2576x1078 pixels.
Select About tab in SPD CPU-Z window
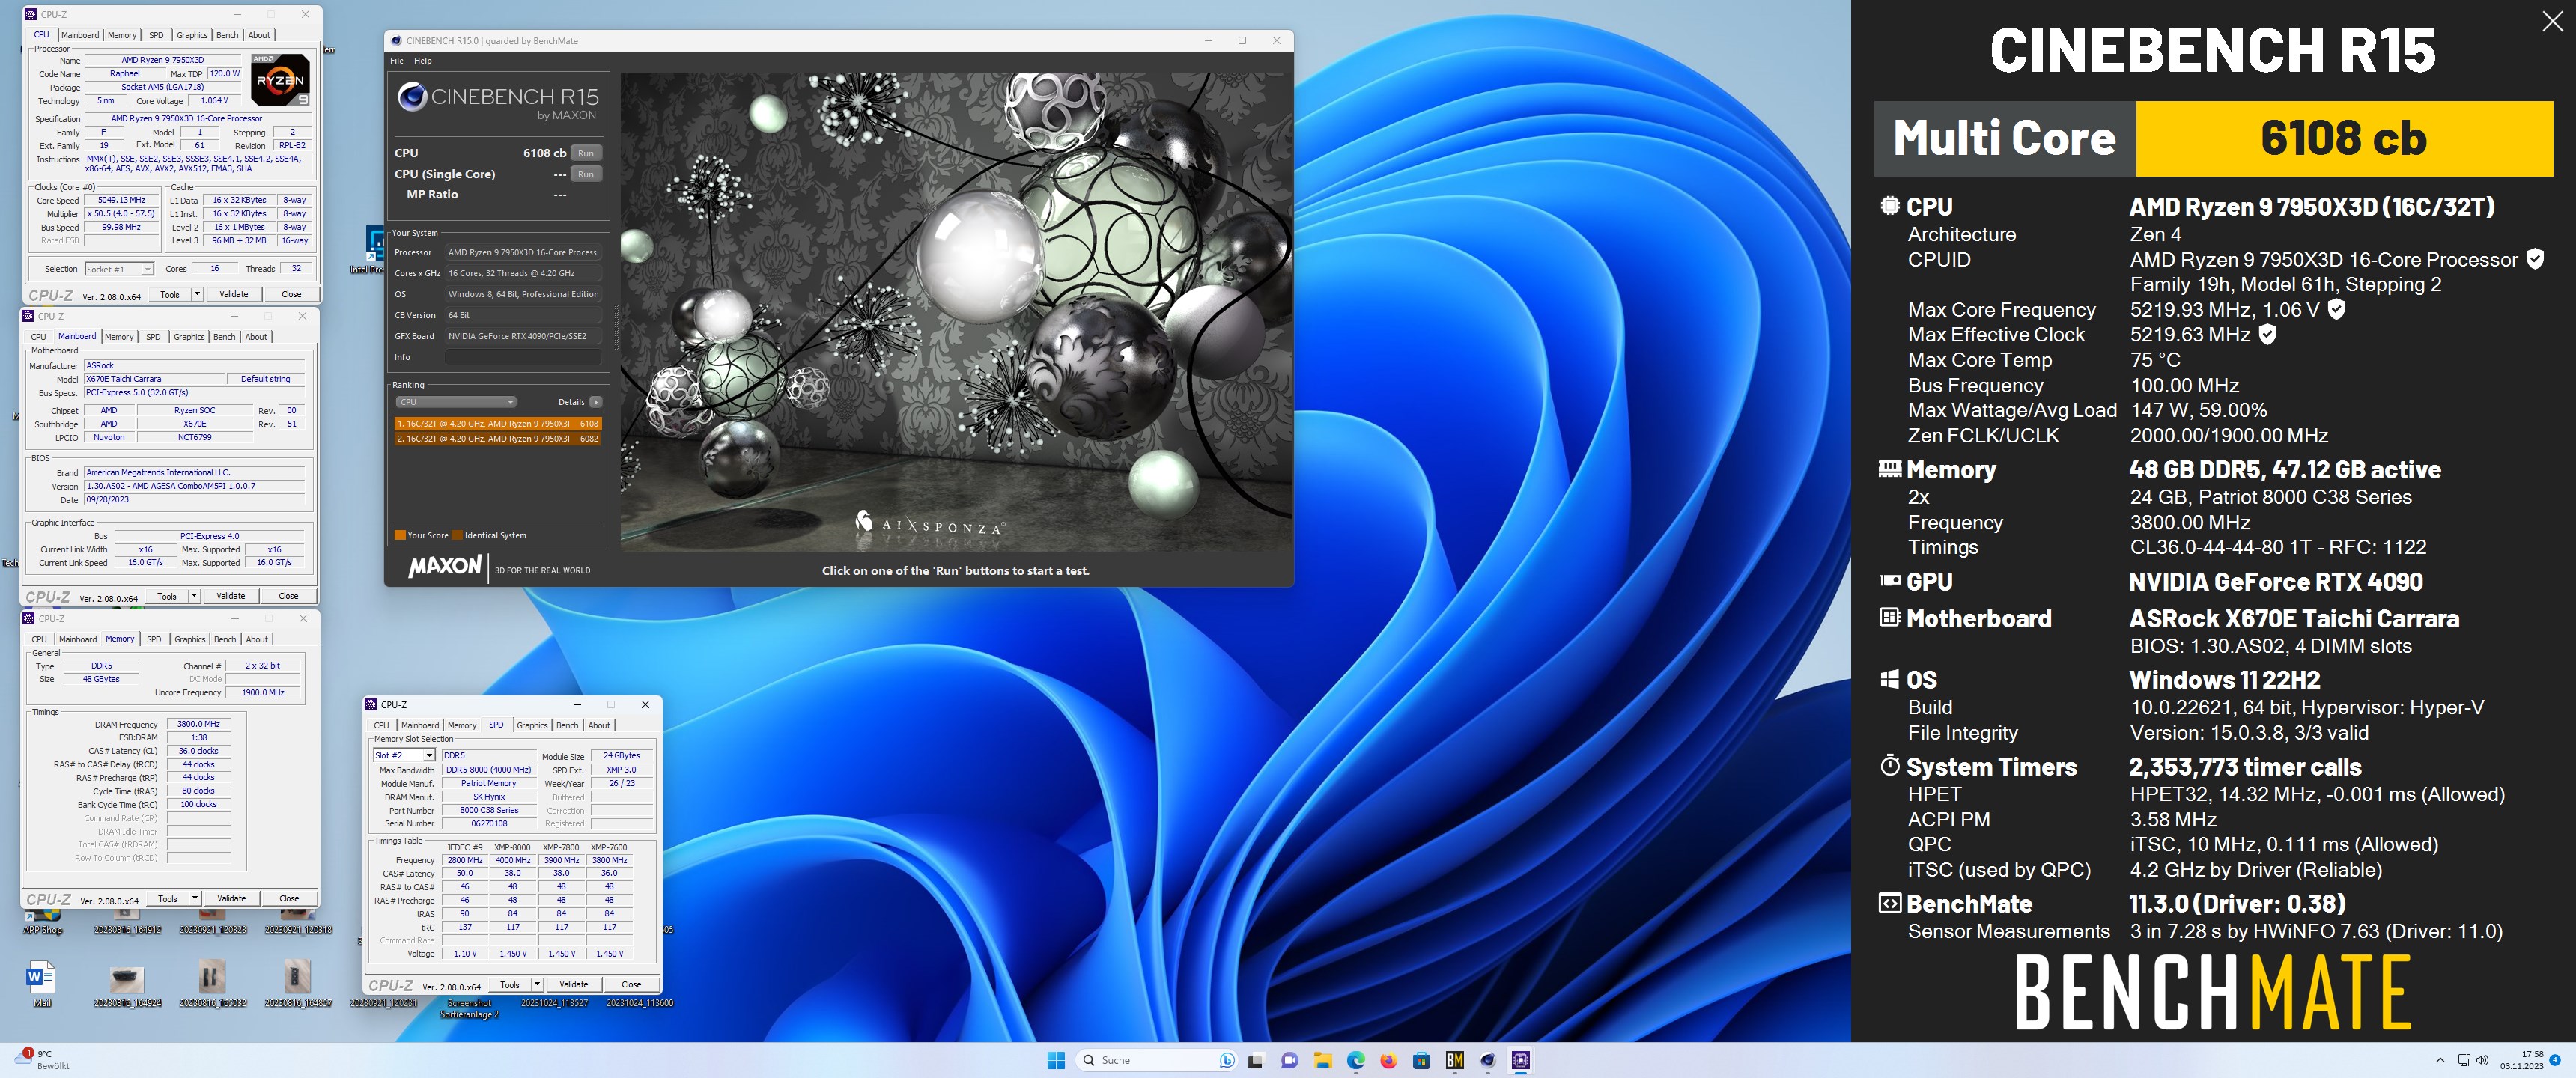[599, 725]
